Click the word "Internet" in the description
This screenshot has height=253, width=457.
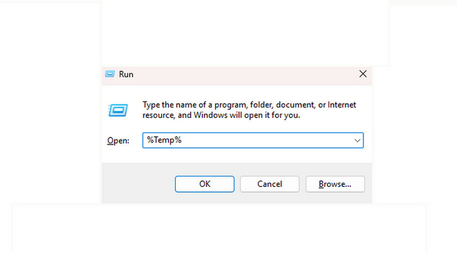[x=343, y=105]
